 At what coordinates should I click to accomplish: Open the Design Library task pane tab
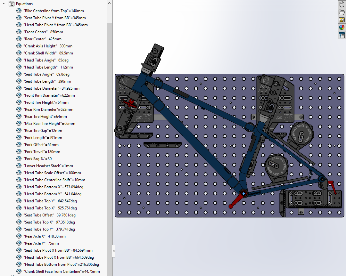coord(342,4)
